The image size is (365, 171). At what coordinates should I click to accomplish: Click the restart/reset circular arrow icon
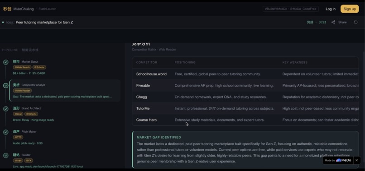tap(355, 22)
